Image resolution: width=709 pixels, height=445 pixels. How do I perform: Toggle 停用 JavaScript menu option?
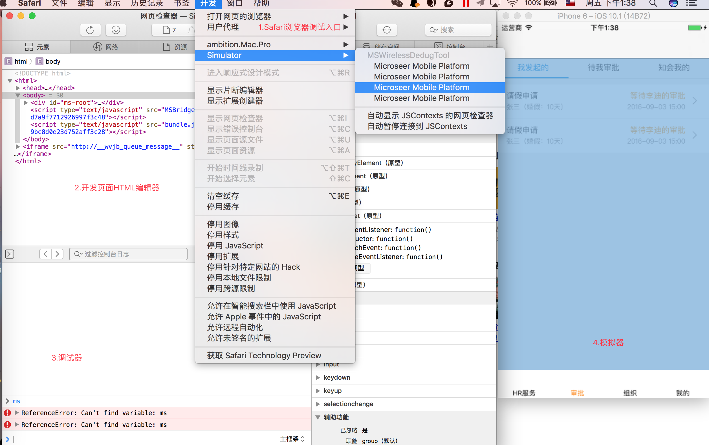(235, 246)
